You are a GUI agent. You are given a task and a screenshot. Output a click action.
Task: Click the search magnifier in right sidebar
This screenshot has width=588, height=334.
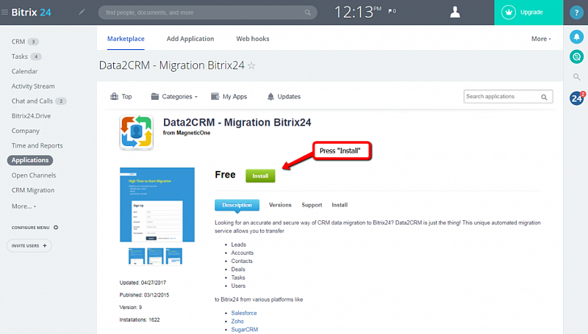click(577, 76)
